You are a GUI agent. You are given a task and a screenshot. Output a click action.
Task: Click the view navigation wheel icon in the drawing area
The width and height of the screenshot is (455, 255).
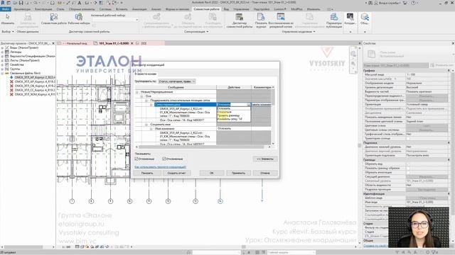(353, 54)
